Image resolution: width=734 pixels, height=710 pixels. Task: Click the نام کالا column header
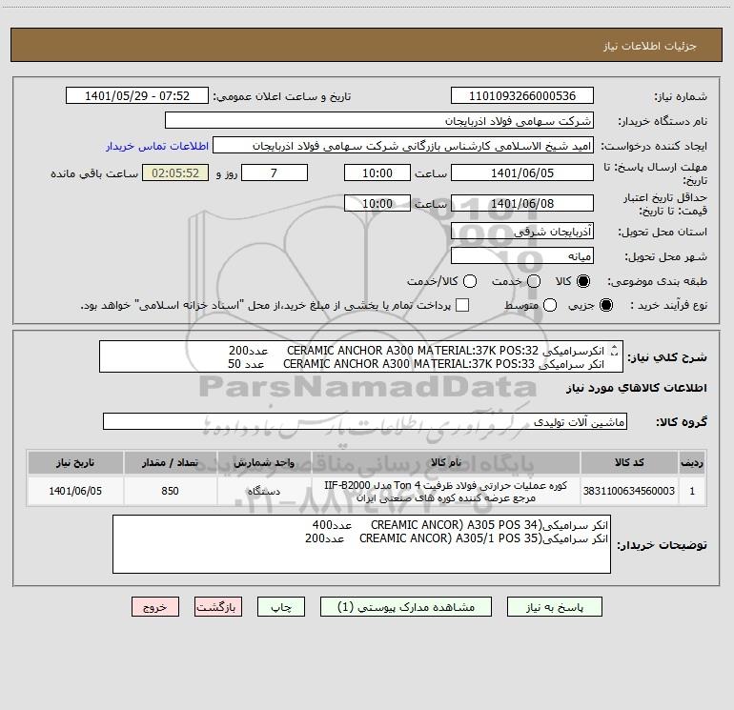pyautogui.click(x=446, y=462)
